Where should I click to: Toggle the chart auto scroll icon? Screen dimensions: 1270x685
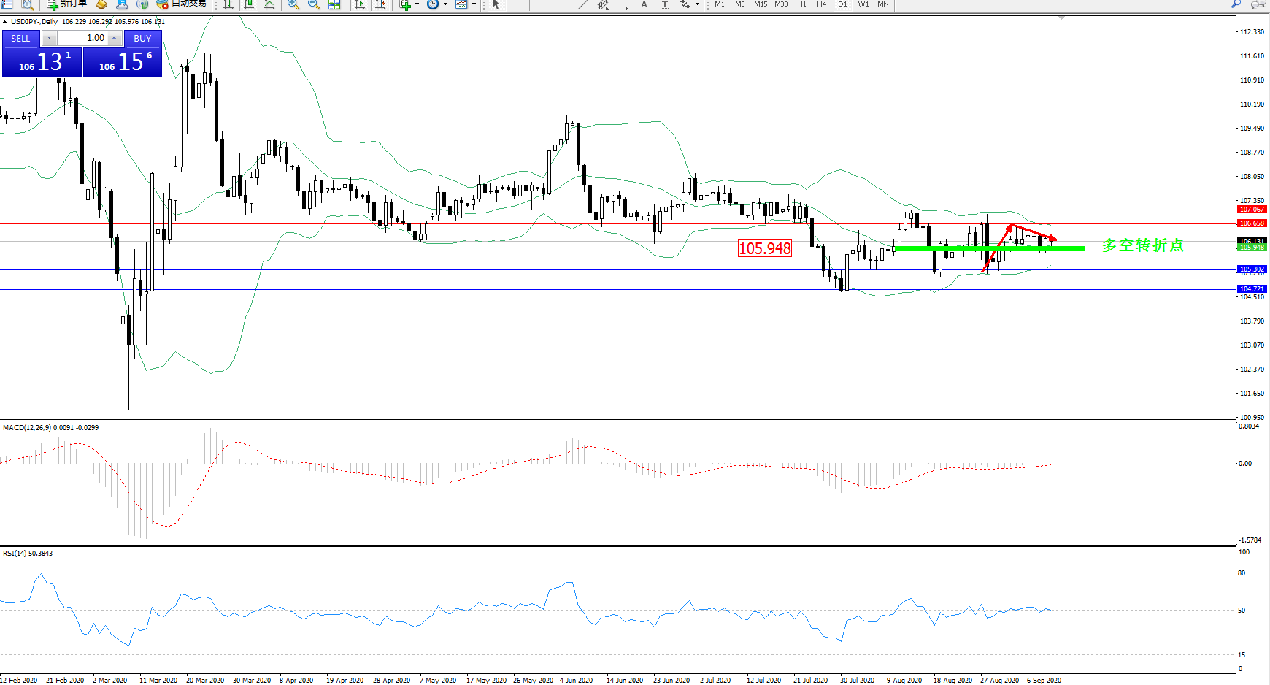[360, 4]
